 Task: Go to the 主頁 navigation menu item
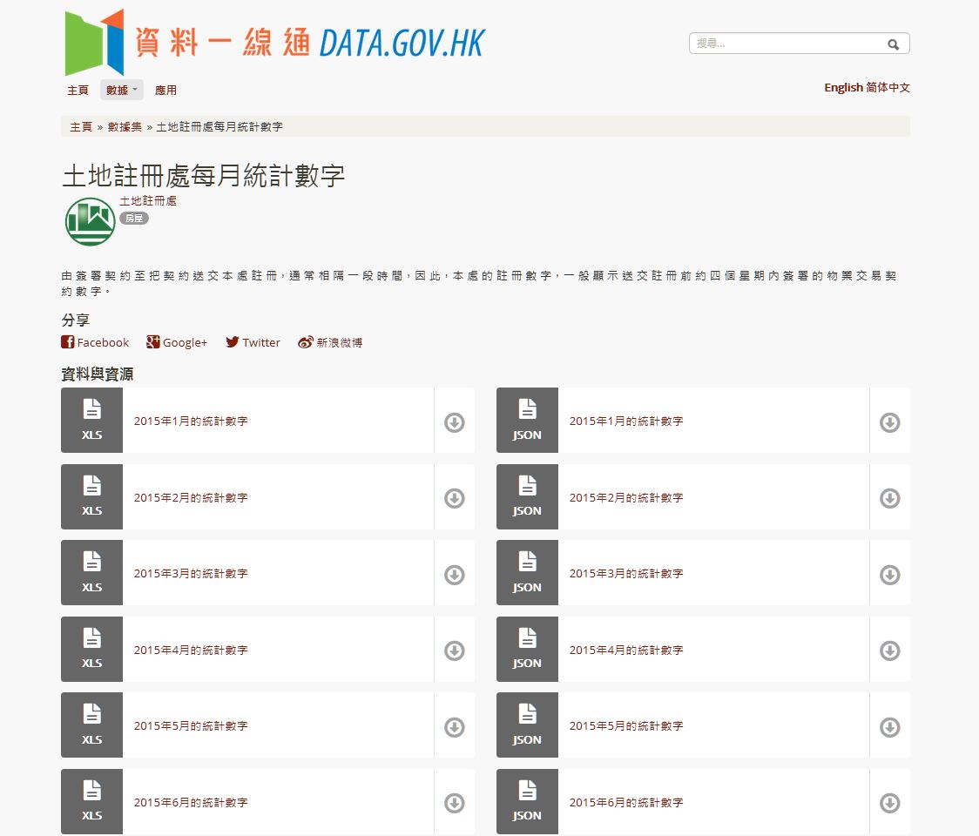pyautogui.click(x=78, y=90)
